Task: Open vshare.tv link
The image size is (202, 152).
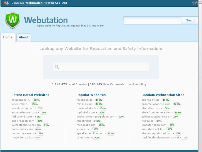Action: 83,129
